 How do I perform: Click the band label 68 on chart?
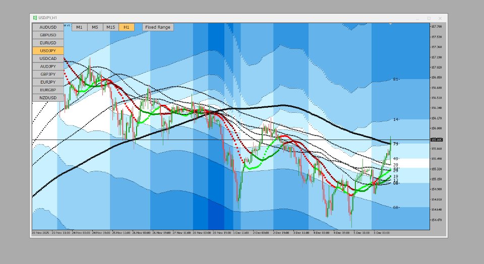396,208
